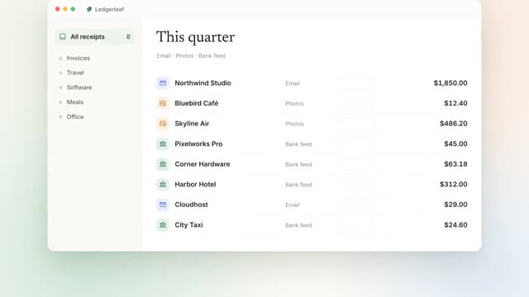Image resolution: width=529 pixels, height=297 pixels.
Task: Select All receipts in the sidebar
Action: (x=94, y=36)
